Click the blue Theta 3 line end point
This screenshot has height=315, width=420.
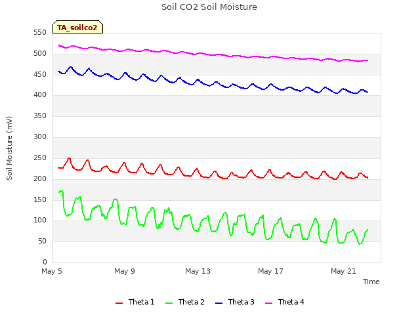(x=367, y=93)
